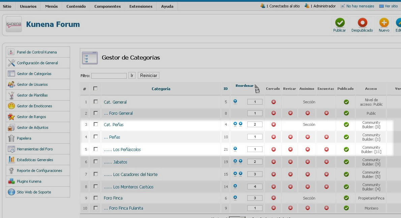Image resolution: width=401 pixels, height=218 pixels.
Task: Click the Gestor de Adjuntos sidebar icon
Action: [x=11, y=128]
